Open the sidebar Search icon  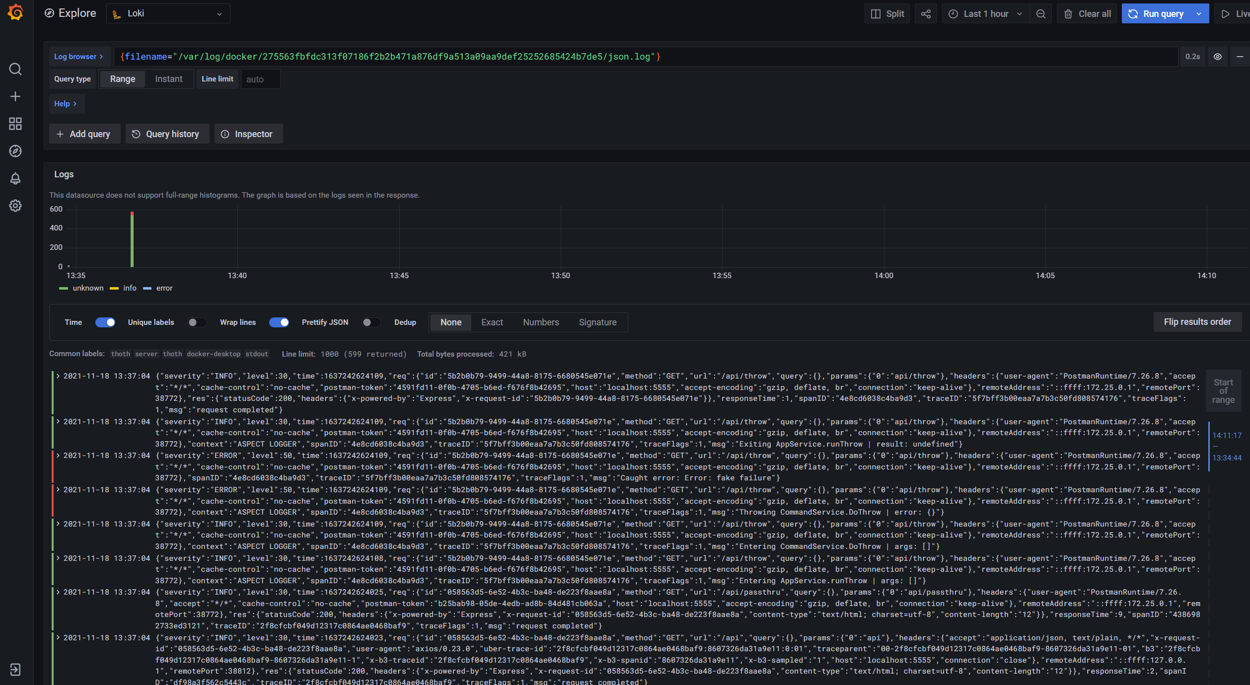[x=15, y=69]
